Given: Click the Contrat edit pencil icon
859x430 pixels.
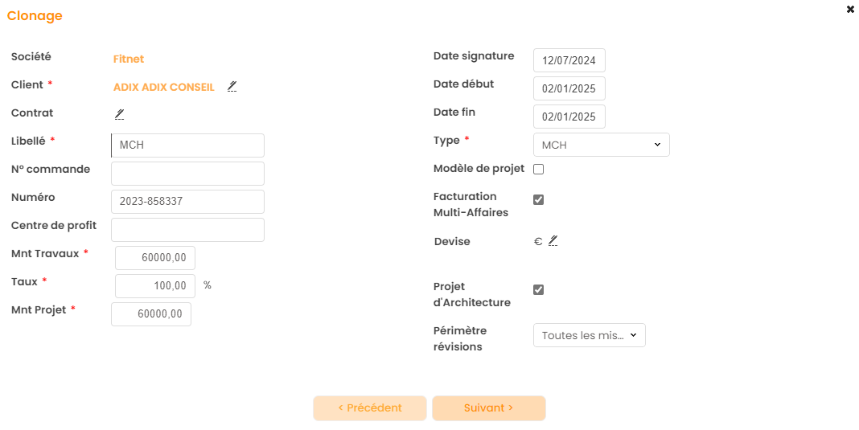Looking at the screenshot, I should click(119, 114).
